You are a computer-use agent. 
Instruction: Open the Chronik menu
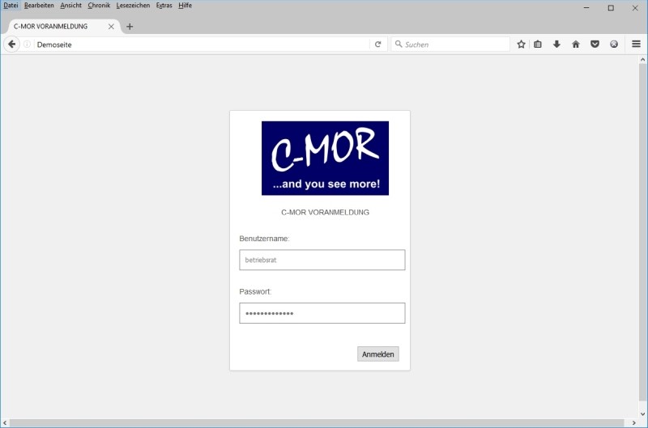[99, 6]
